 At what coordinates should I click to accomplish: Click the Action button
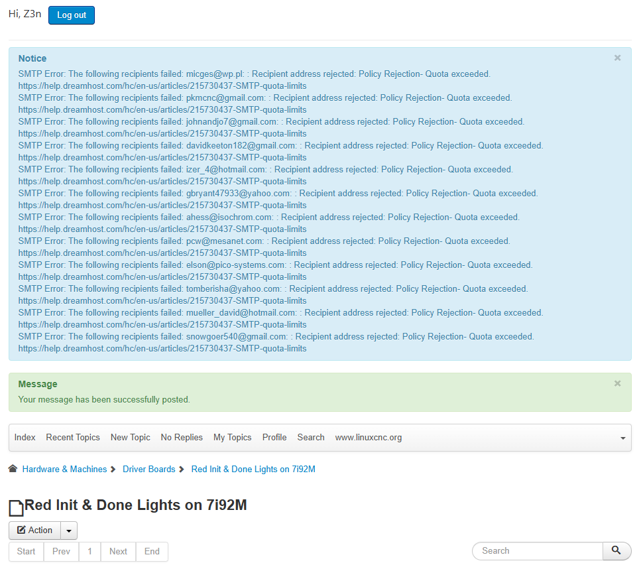coord(34,531)
